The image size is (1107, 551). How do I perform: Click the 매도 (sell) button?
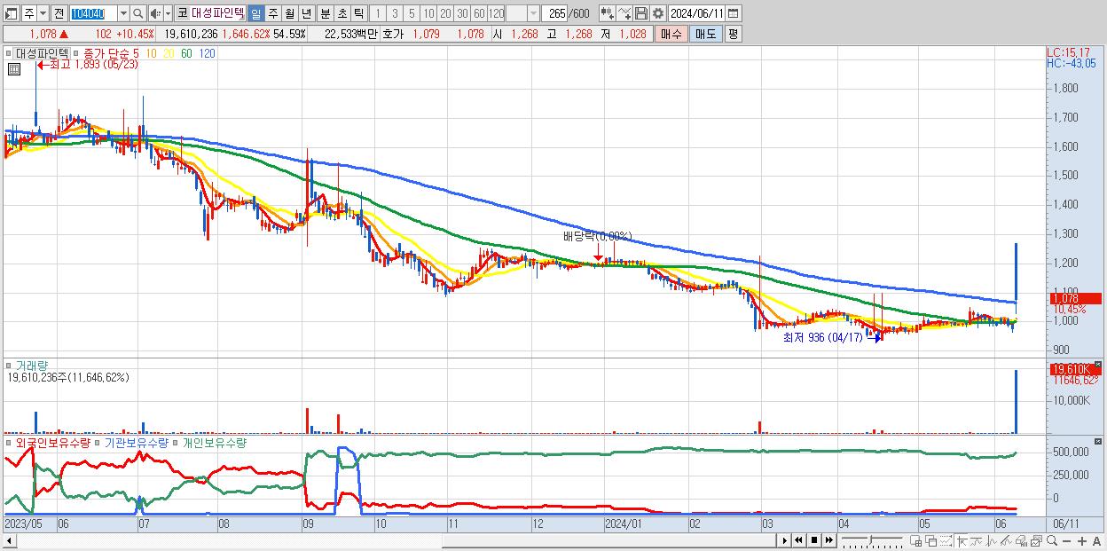coord(705,34)
